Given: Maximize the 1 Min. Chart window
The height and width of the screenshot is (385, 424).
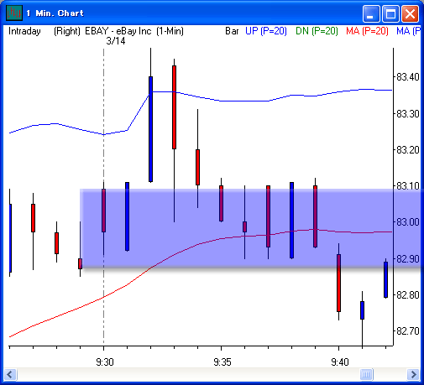Looking at the screenshot, I should (390, 13).
